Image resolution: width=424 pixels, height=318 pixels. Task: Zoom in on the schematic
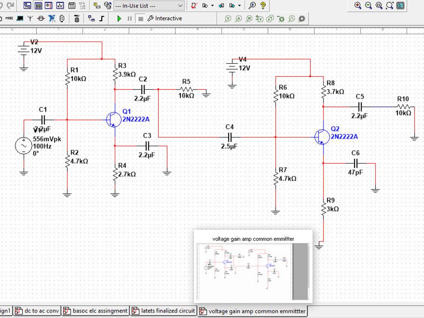click(x=358, y=6)
